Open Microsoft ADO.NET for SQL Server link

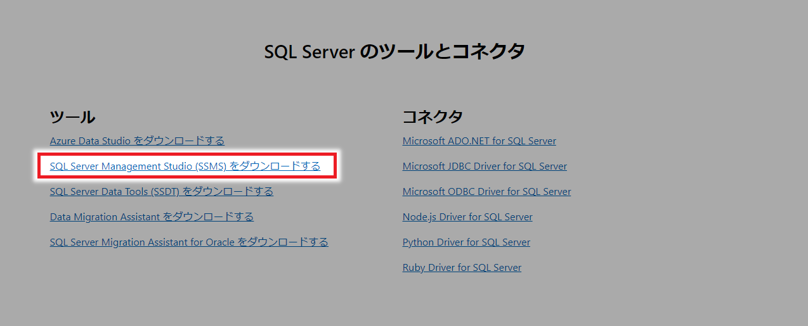tap(479, 141)
